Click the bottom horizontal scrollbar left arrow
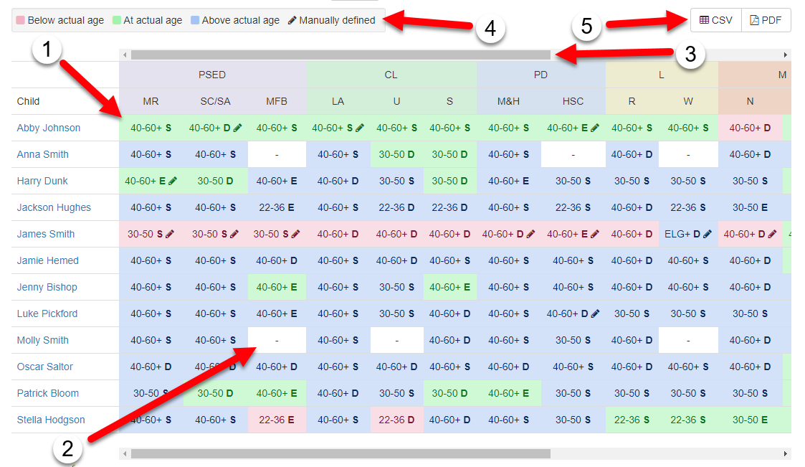 [x=125, y=453]
